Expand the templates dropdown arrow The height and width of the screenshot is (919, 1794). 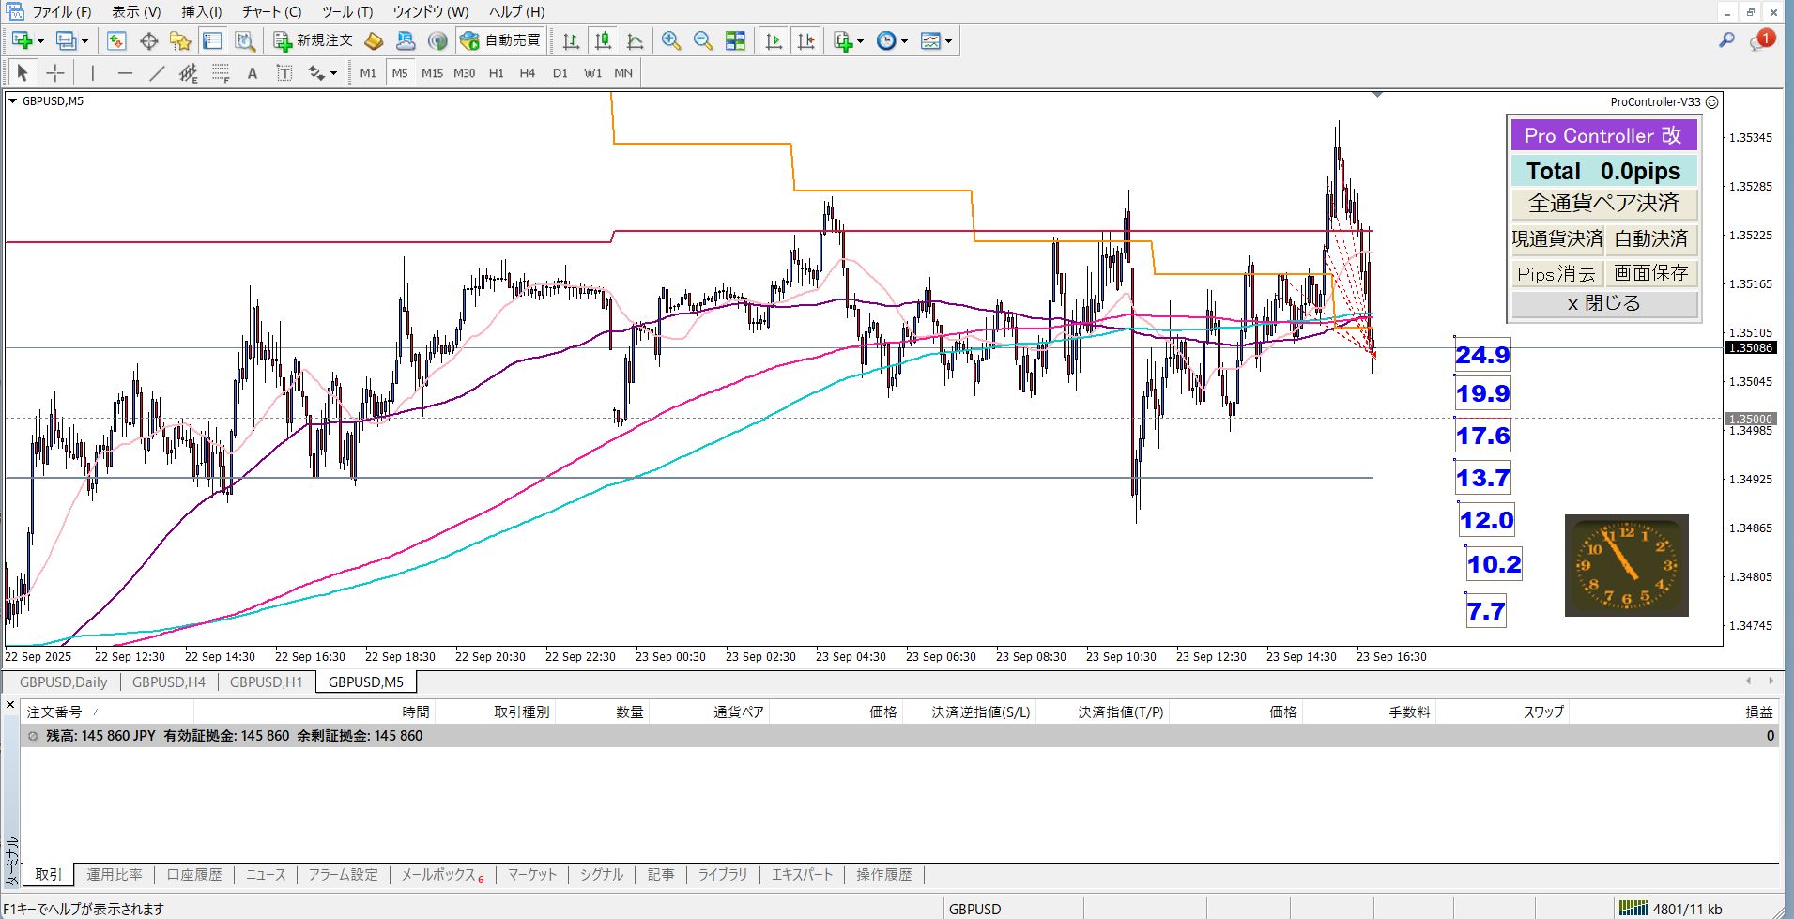click(x=948, y=41)
